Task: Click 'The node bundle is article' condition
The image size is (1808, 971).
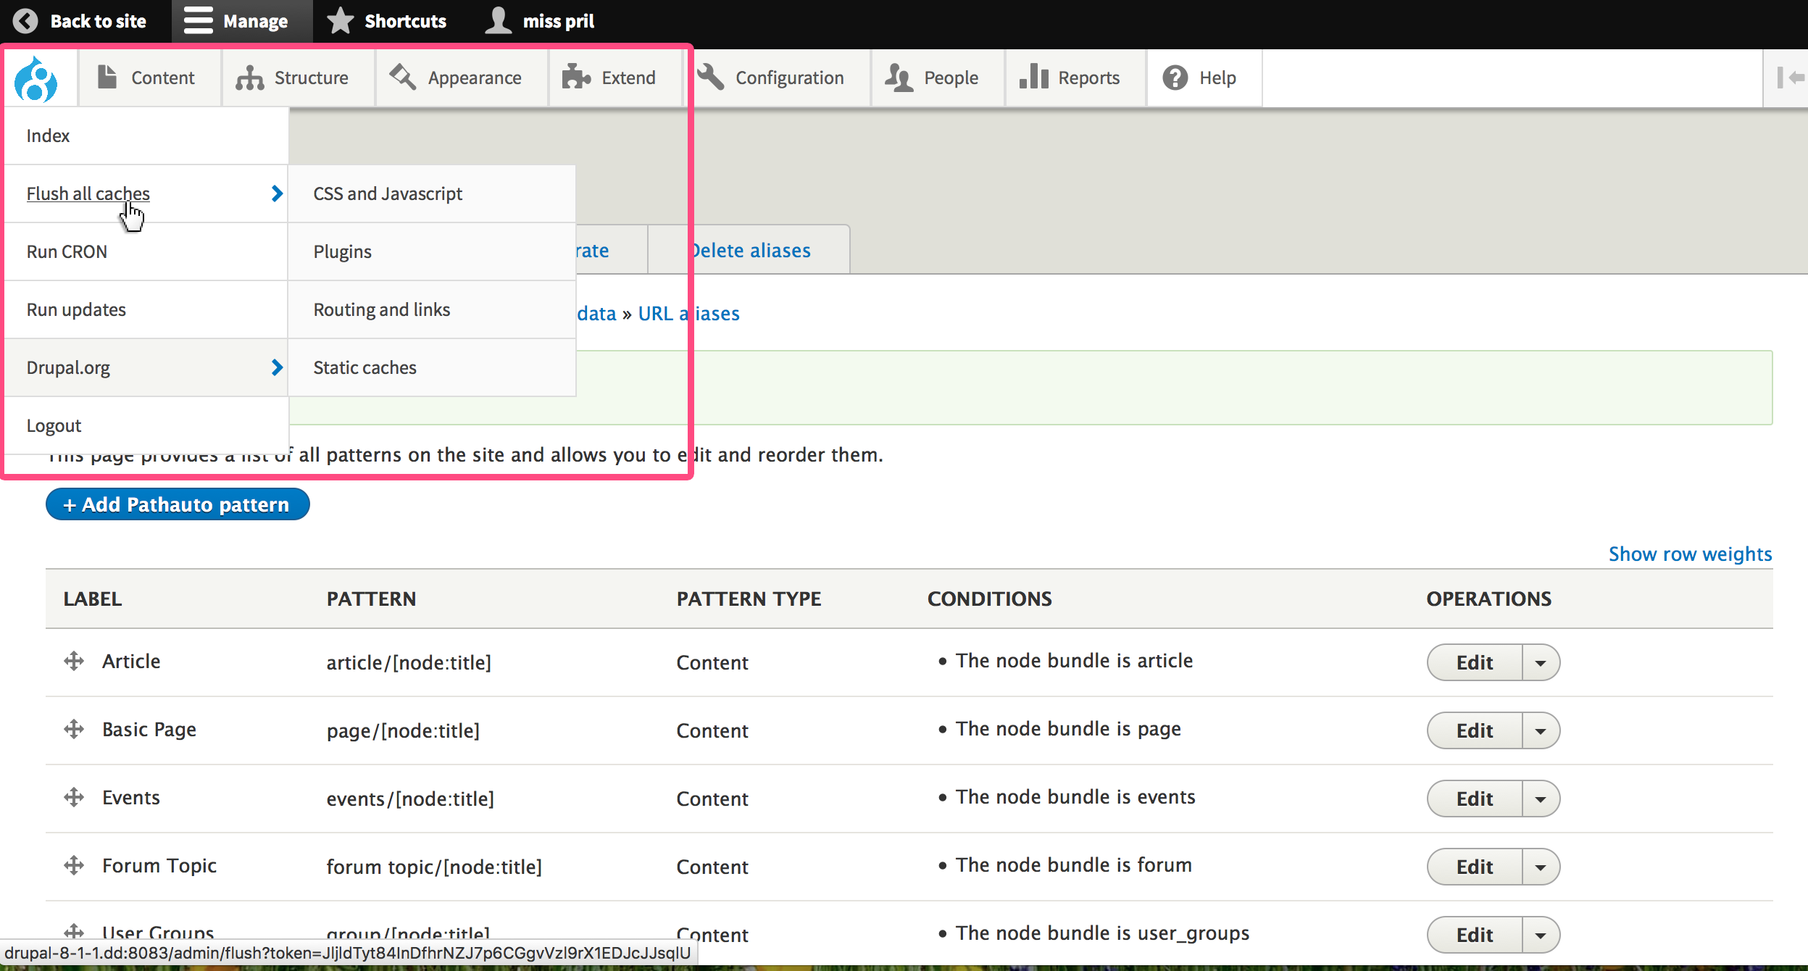Action: tap(1074, 660)
